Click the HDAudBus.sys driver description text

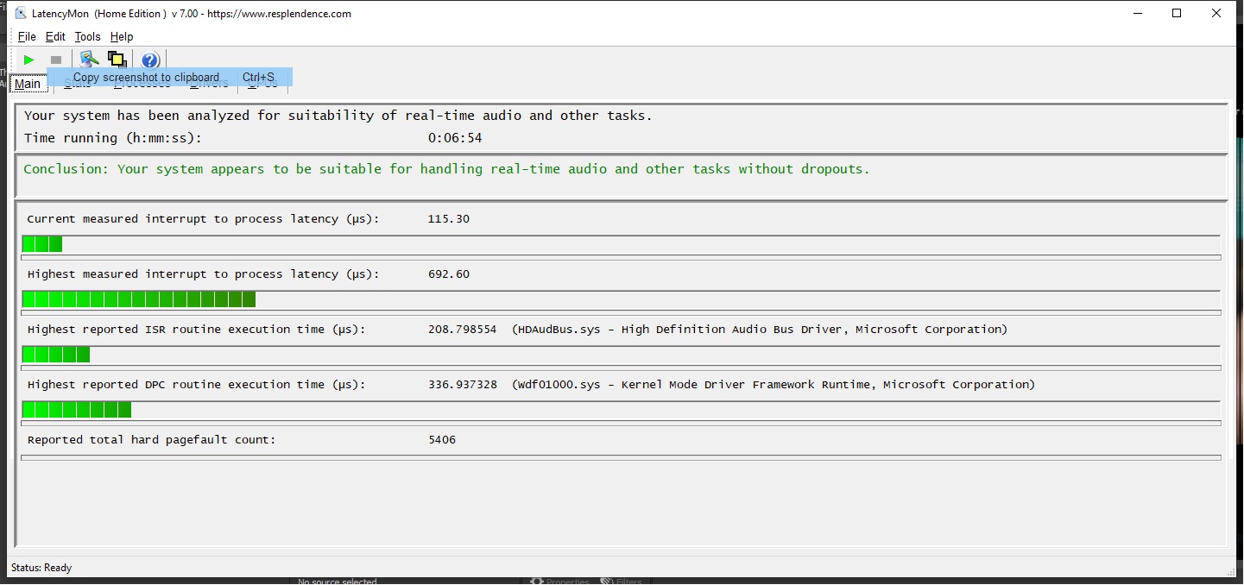760,330
